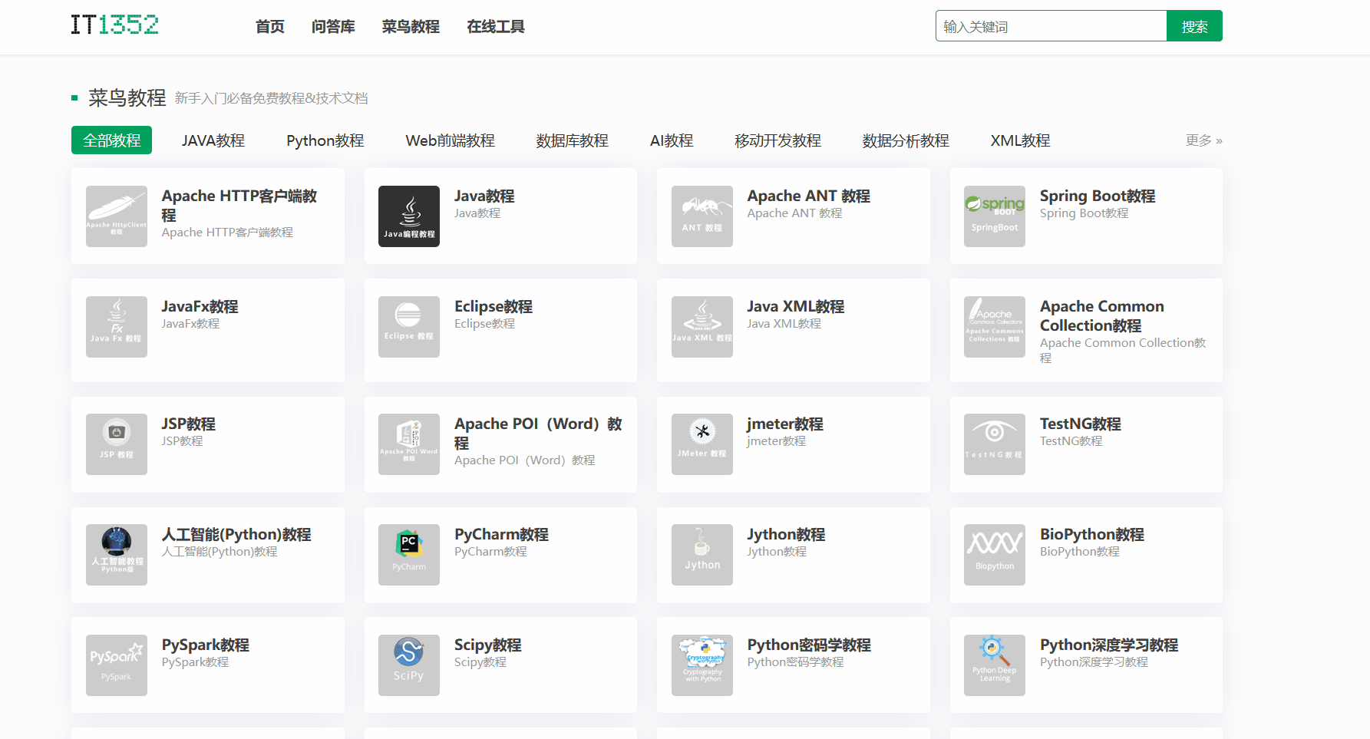Image resolution: width=1370 pixels, height=739 pixels.
Task: Click the Eclipse tutorial icon
Action: [x=409, y=327]
